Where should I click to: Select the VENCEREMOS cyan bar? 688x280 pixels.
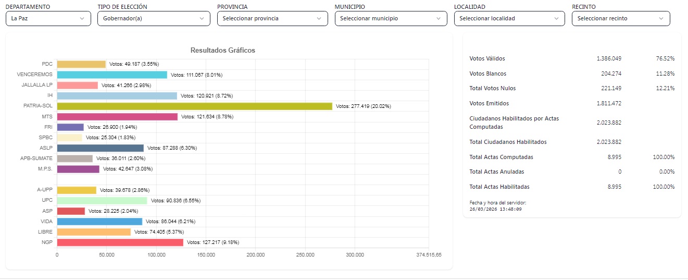112,75
